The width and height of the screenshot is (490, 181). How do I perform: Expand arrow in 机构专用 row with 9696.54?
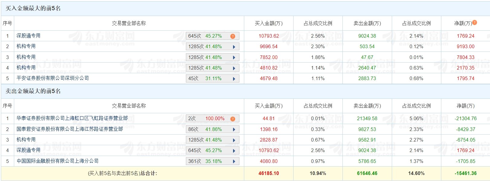(x=234, y=47)
